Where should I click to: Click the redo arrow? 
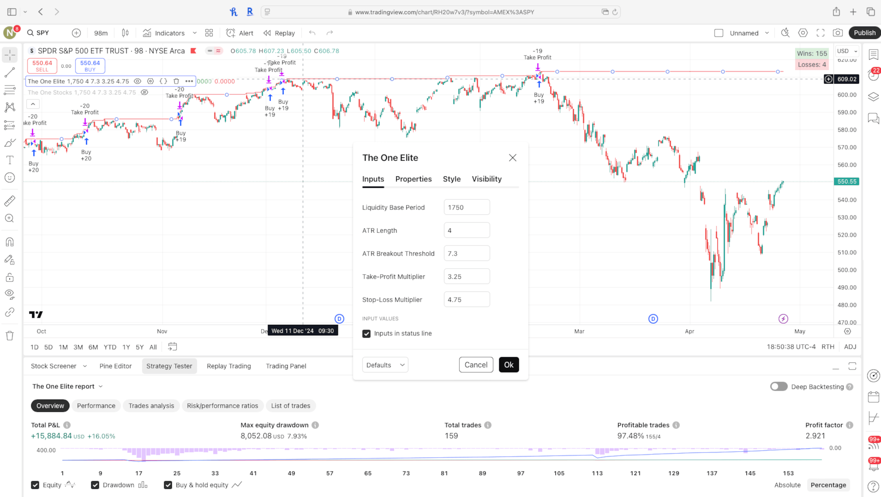[329, 33]
